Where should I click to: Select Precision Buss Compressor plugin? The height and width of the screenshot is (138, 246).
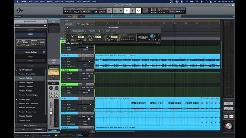point(28,103)
